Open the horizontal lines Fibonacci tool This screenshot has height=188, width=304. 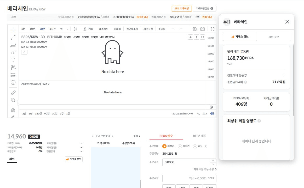pyautogui.click(x=13, y=45)
